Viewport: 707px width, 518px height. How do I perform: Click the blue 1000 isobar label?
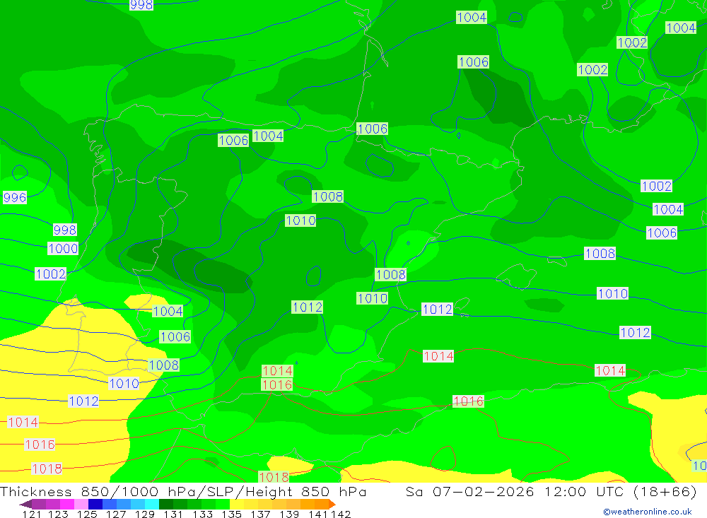pyautogui.click(x=63, y=249)
